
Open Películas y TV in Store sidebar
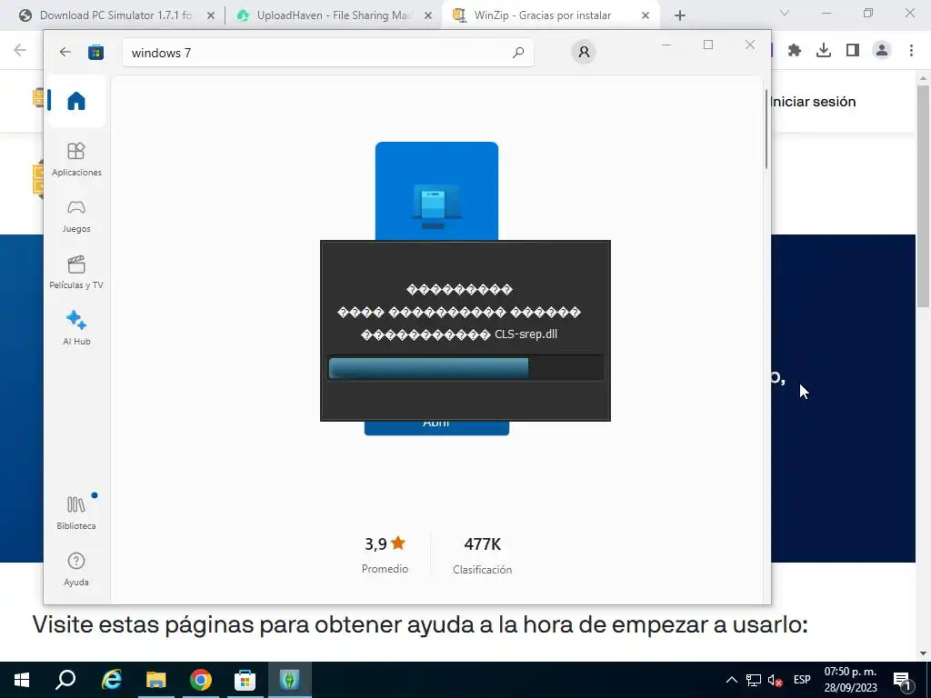(x=76, y=273)
